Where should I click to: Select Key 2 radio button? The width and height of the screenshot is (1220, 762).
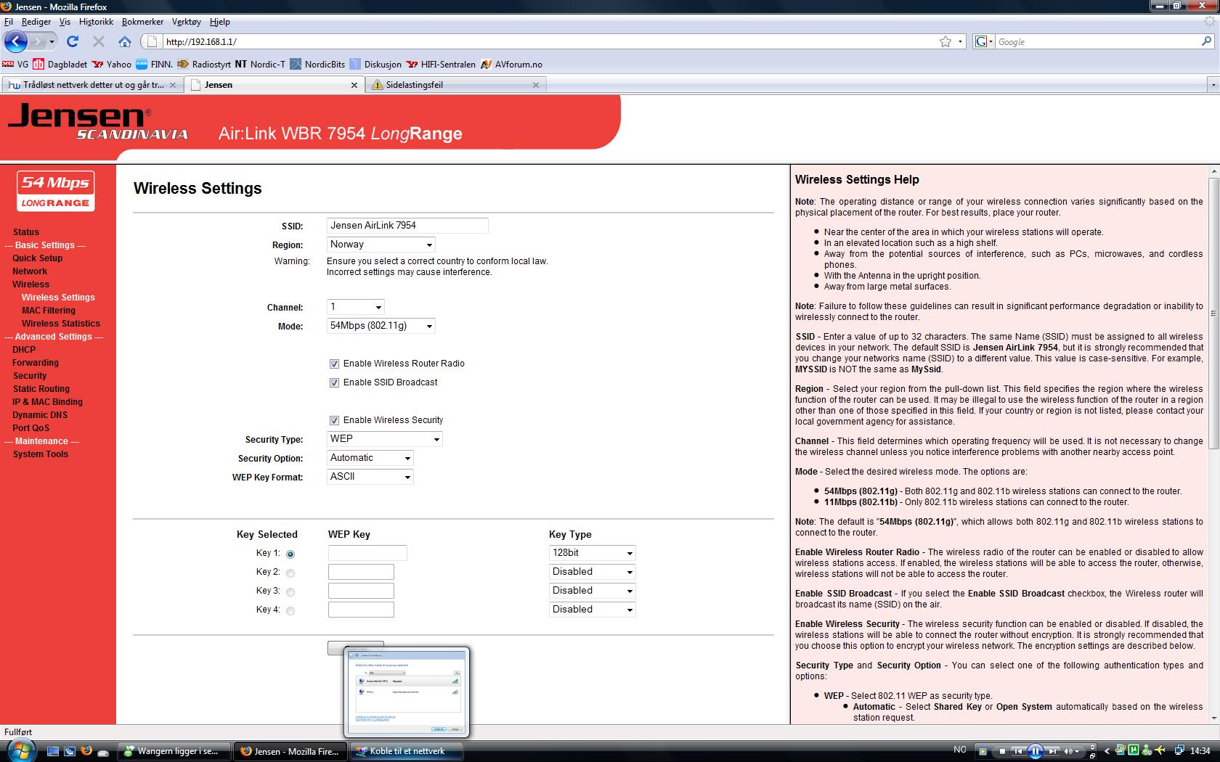pyautogui.click(x=290, y=573)
